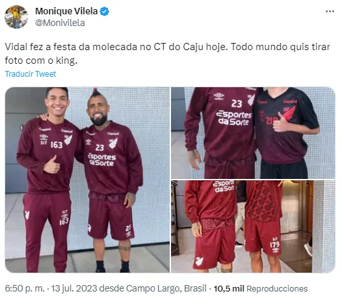
Task: Open the three-dot more options menu
Action: pos(330,12)
